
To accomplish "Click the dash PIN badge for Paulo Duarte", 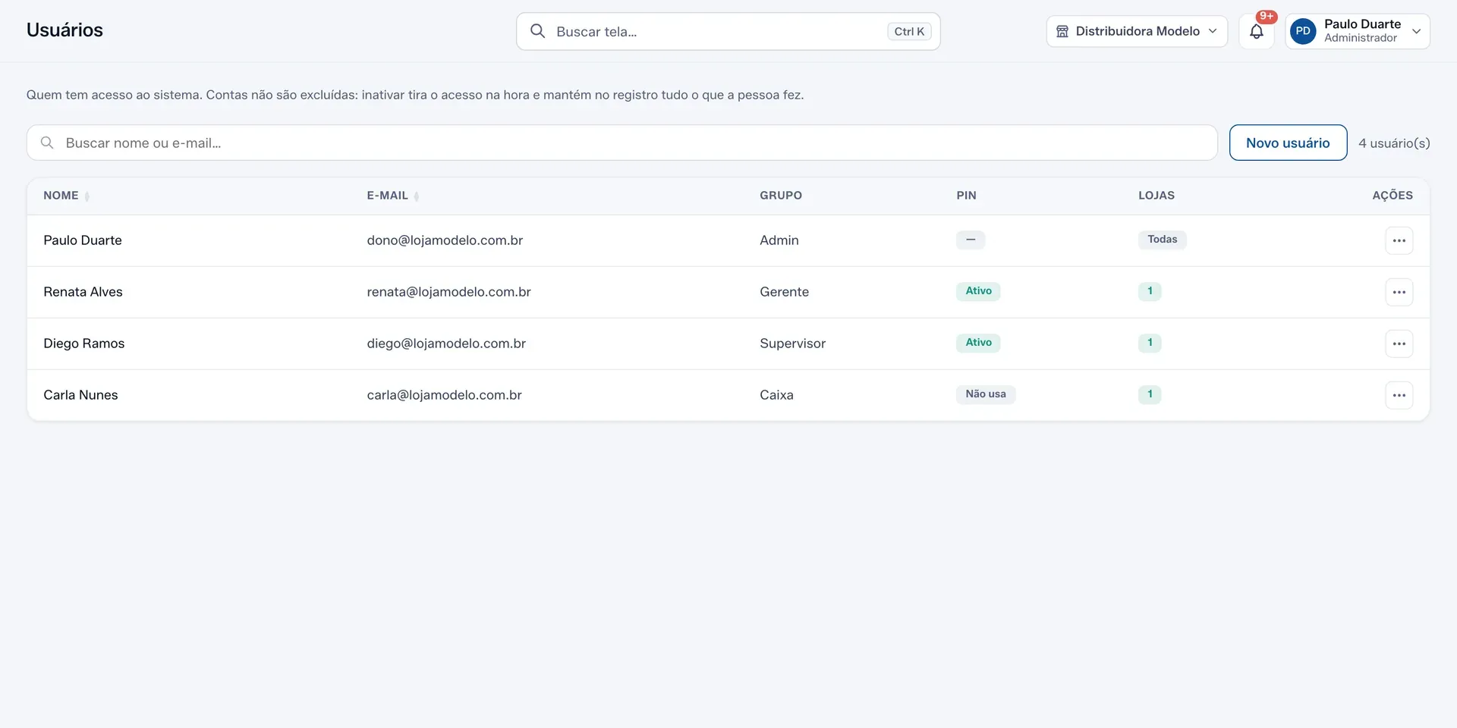I will [971, 240].
